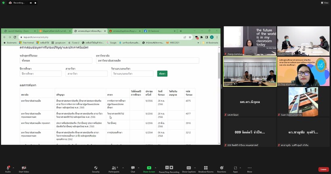Click the สาขาวิชา input field
This screenshot has height=174, width=331.
pos(86,74)
